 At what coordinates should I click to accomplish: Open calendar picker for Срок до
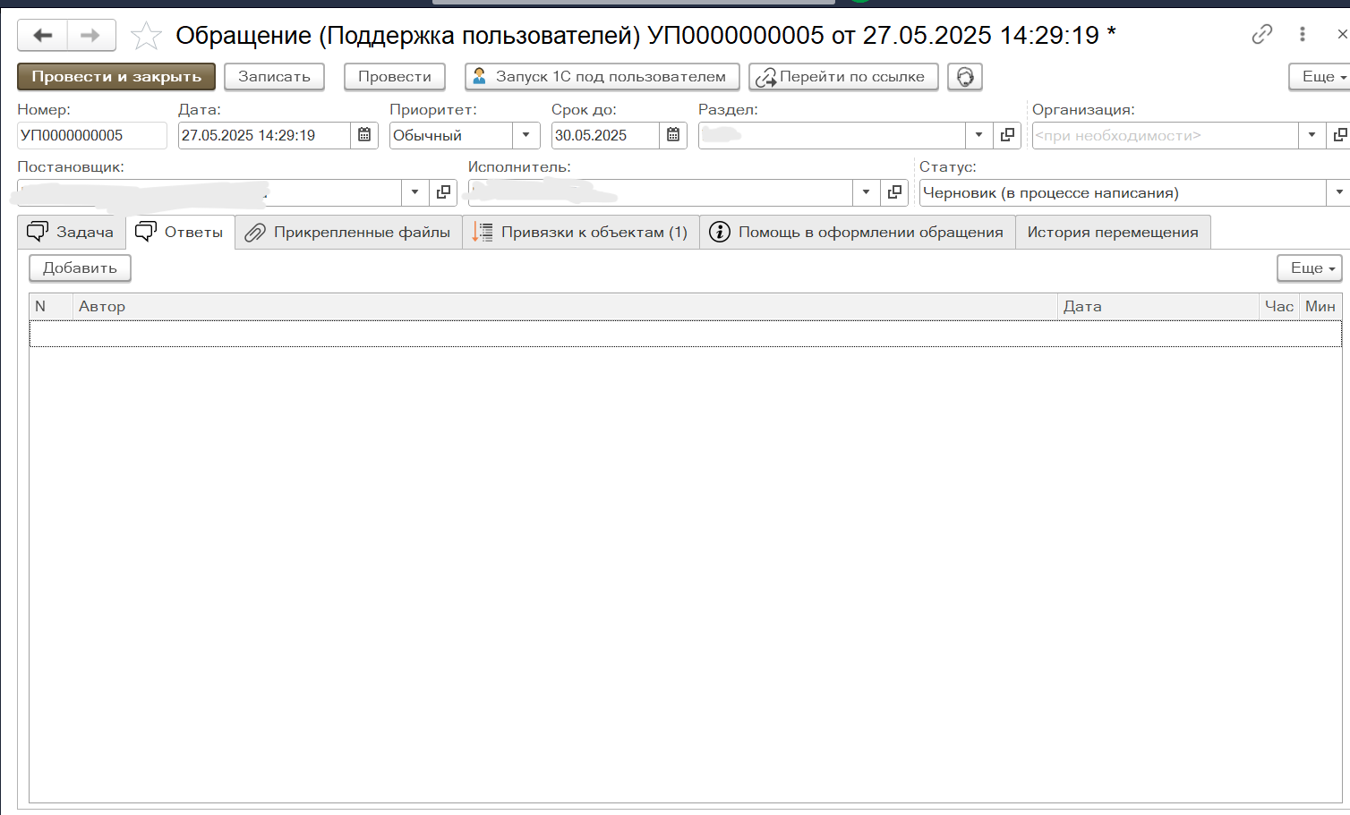tap(673, 135)
